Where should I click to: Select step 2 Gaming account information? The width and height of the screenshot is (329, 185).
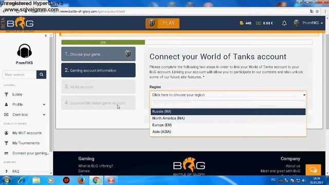[98, 70]
